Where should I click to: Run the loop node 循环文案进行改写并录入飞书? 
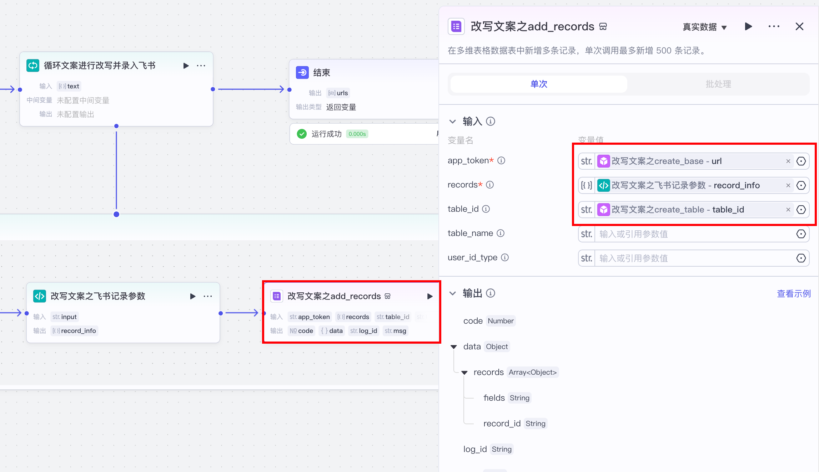point(186,66)
